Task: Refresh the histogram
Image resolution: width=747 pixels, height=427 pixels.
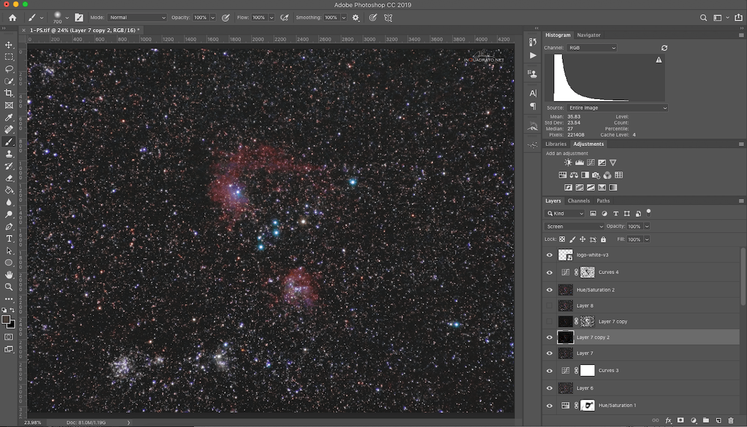Action: tap(664, 48)
